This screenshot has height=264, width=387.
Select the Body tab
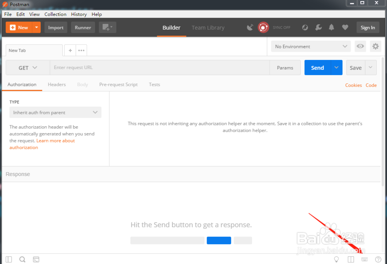point(82,85)
